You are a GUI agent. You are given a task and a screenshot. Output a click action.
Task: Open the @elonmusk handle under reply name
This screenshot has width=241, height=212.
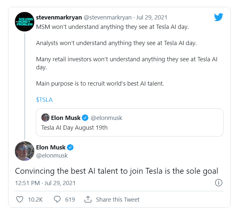[x=52, y=156]
